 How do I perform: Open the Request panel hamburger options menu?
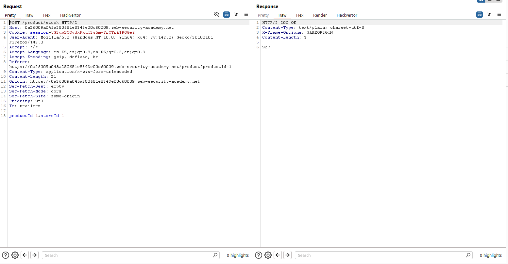click(x=246, y=14)
